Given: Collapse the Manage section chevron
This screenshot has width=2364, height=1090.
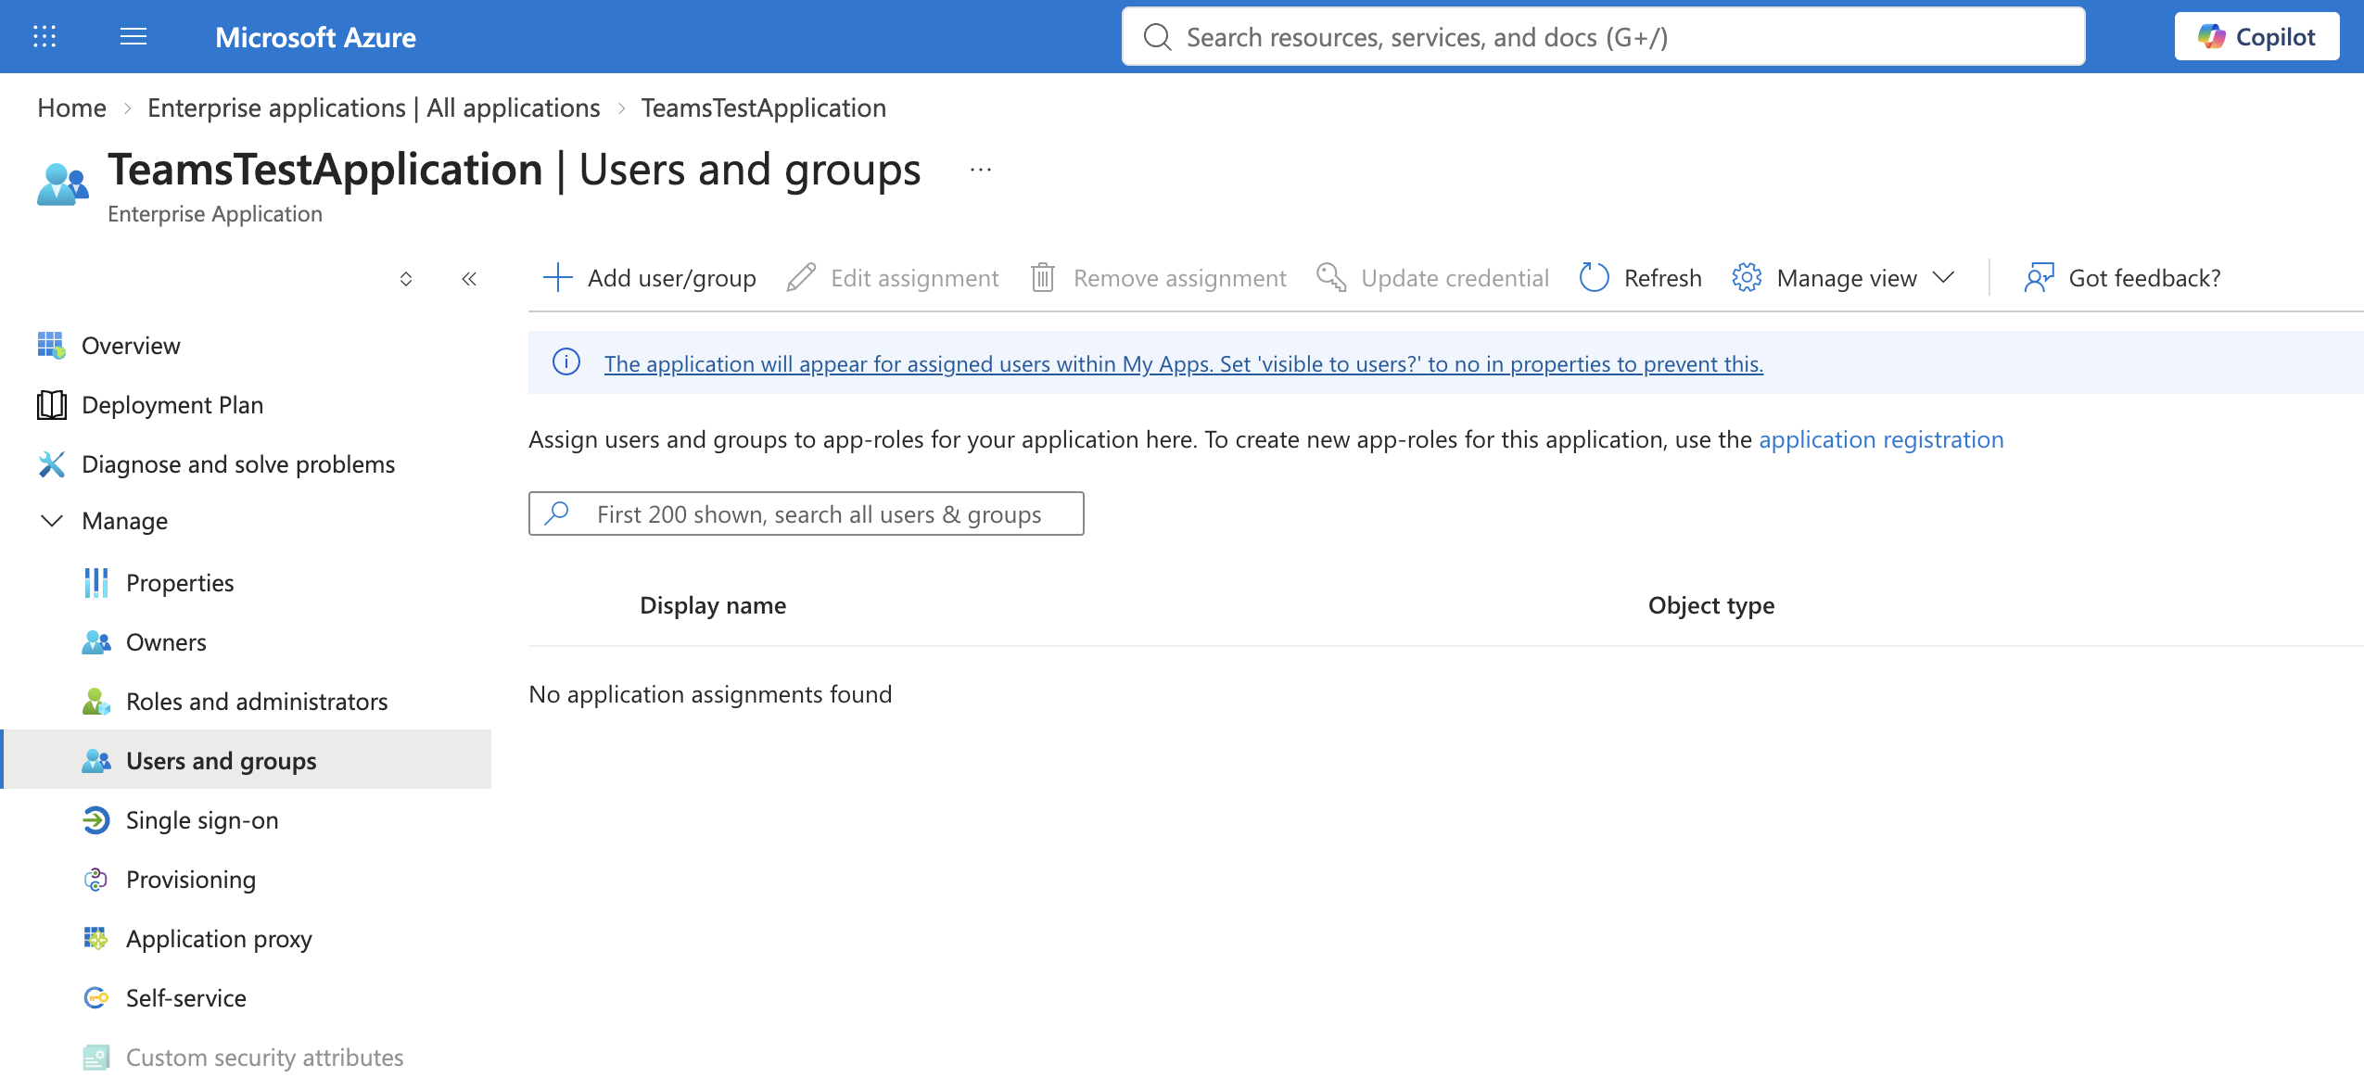Looking at the screenshot, I should pos(52,521).
